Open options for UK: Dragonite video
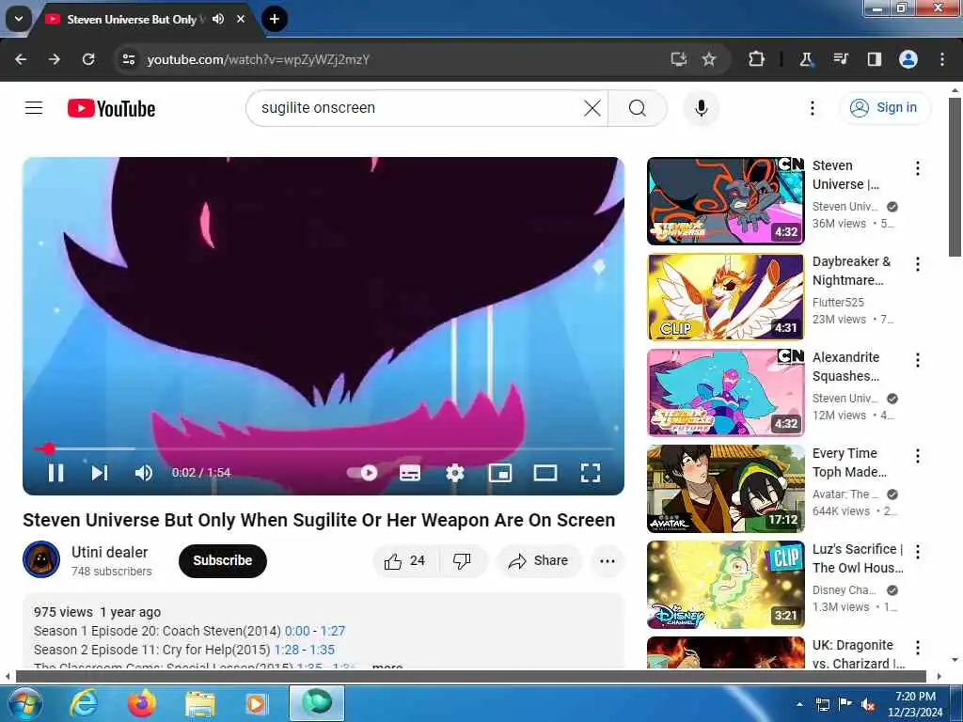 click(917, 647)
